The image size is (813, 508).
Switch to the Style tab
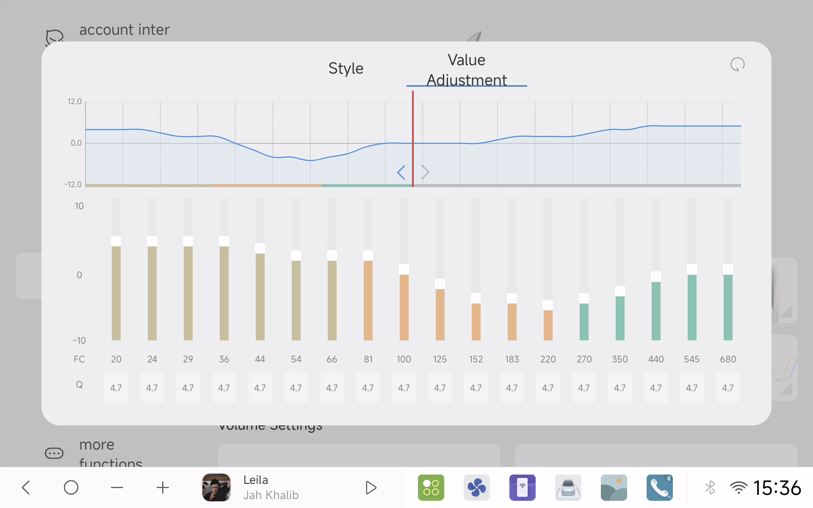[346, 69]
